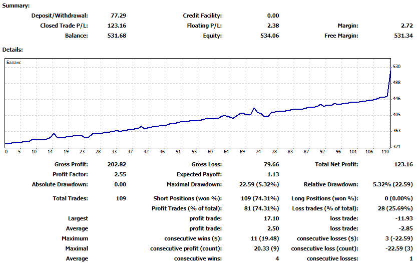Select average loss trade value -2.85
The width and height of the screenshot is (417, 263).
pyautogui.click(x=405, y=228)
